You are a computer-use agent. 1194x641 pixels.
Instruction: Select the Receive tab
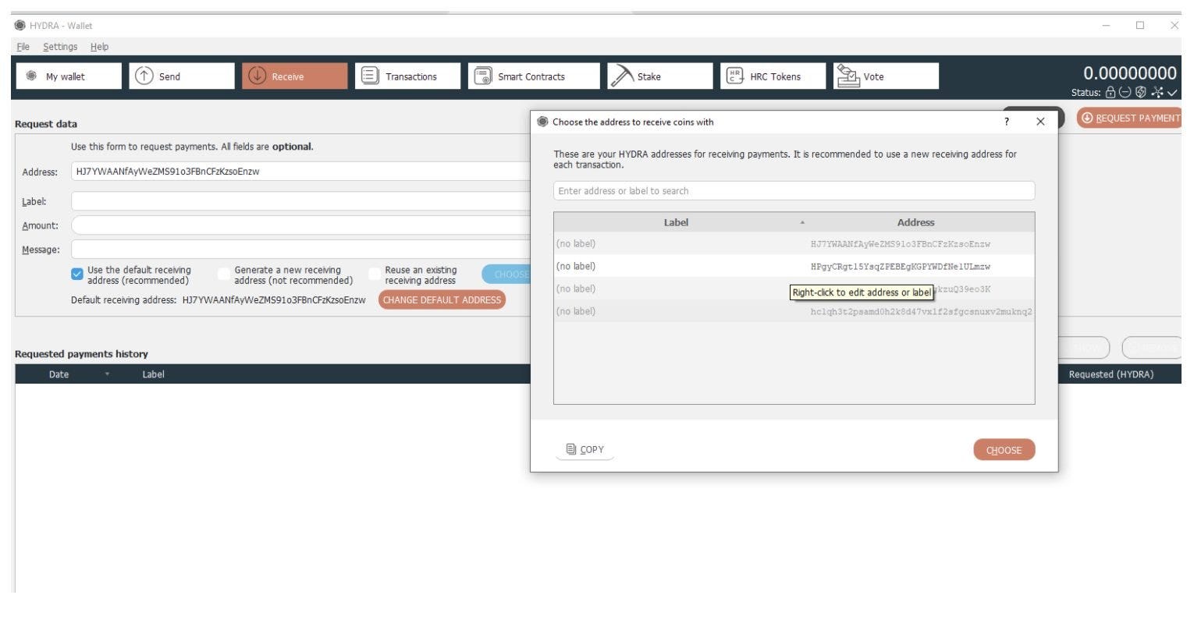click(295, 76)
